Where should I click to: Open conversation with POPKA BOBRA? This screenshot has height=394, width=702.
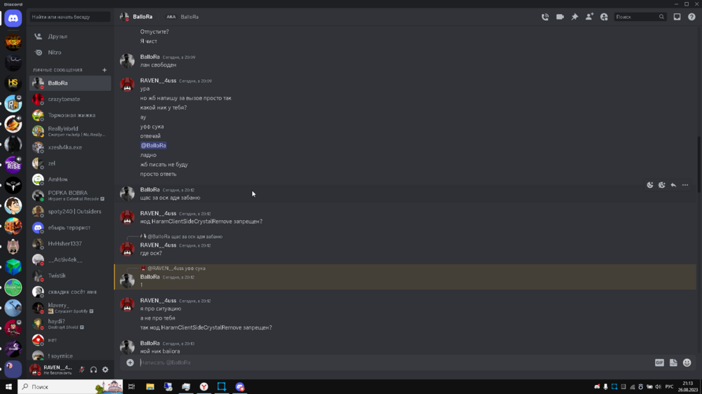70,196
